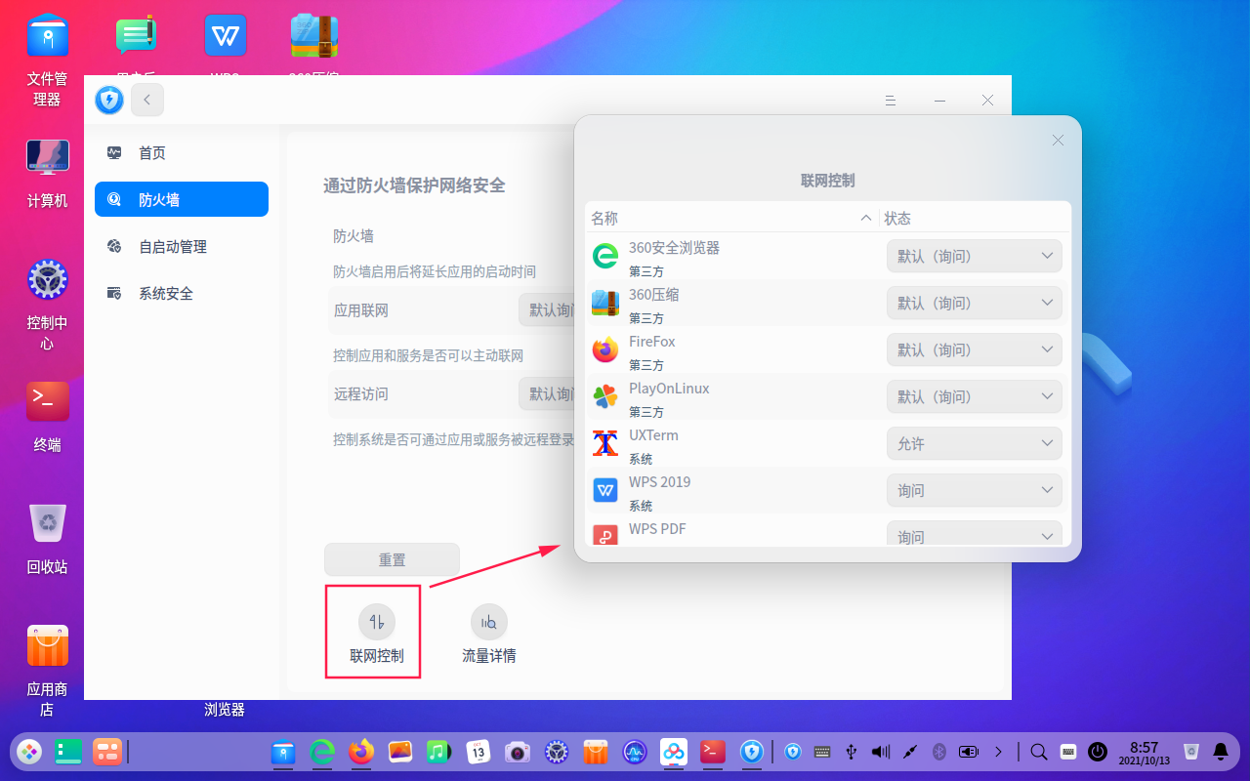
Task: Open control center from the taskbar
Action: click(557, 752)
